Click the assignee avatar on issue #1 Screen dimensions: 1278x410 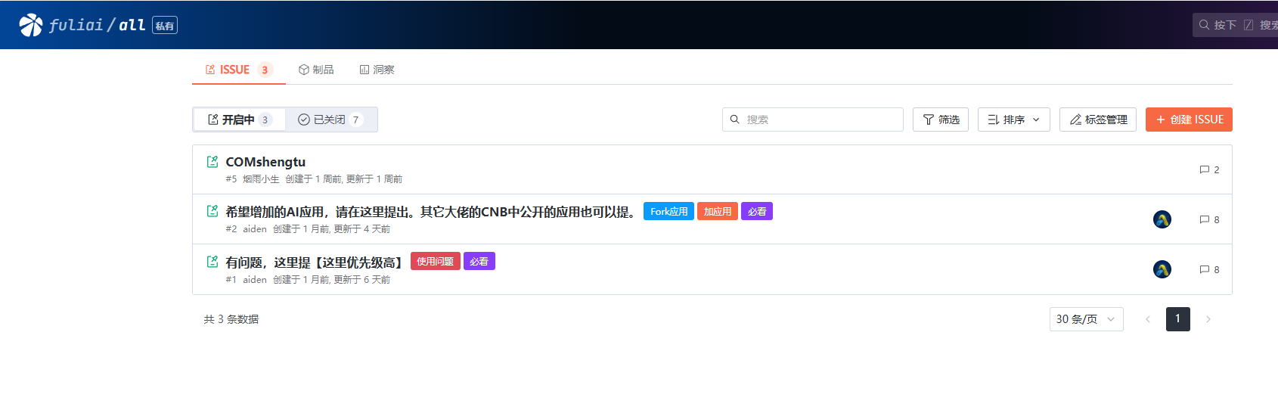pyautogui.click(x=1162, y=269)
